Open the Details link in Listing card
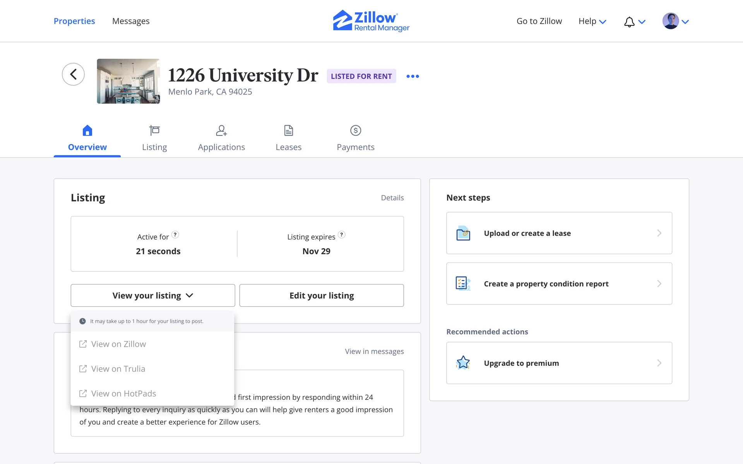 pos(392,198)
